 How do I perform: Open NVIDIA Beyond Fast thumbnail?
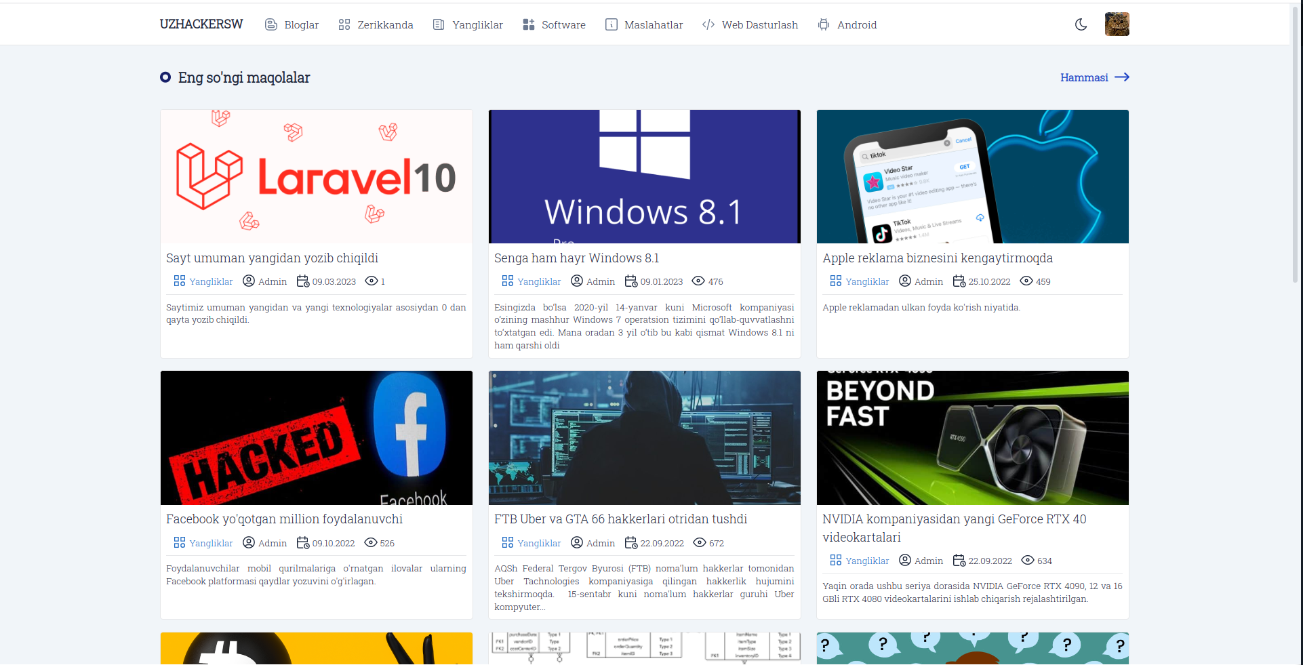point(973,438)
